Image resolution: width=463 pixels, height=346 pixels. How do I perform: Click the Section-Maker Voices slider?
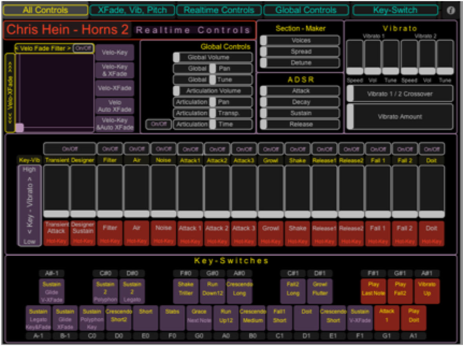300,40
